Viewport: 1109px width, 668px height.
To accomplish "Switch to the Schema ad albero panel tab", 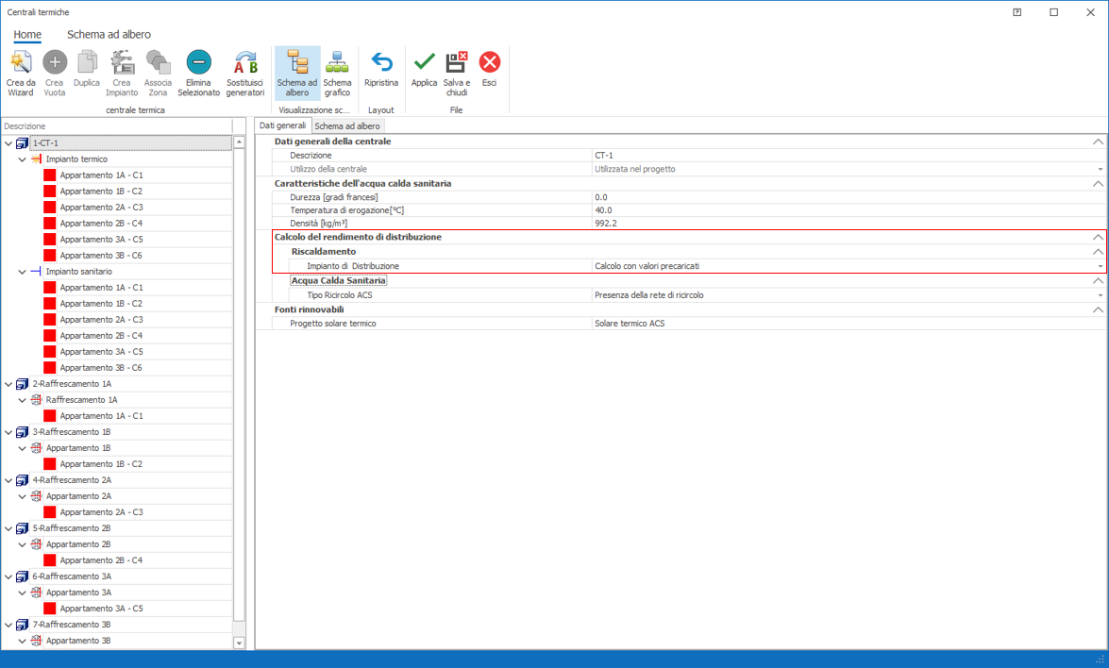I will [347, 125].
